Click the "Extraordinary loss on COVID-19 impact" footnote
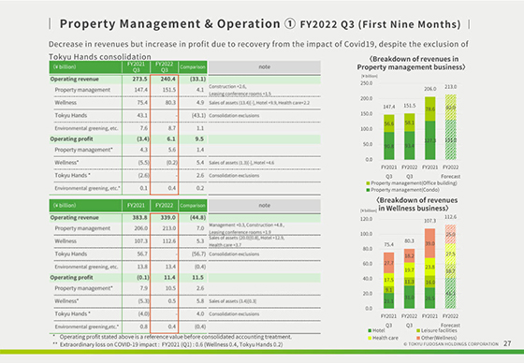Viewport: 524px width, 363px height. coord(167,344)
